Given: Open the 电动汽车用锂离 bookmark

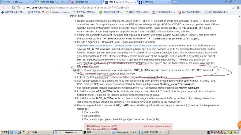Looking at the screenshot, I should pyautogui.click(x=111, y=12).
